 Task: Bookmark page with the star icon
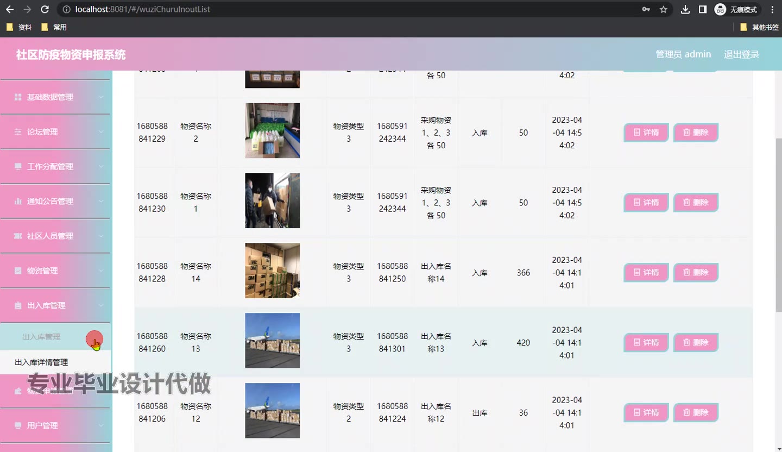click(663, 9)
